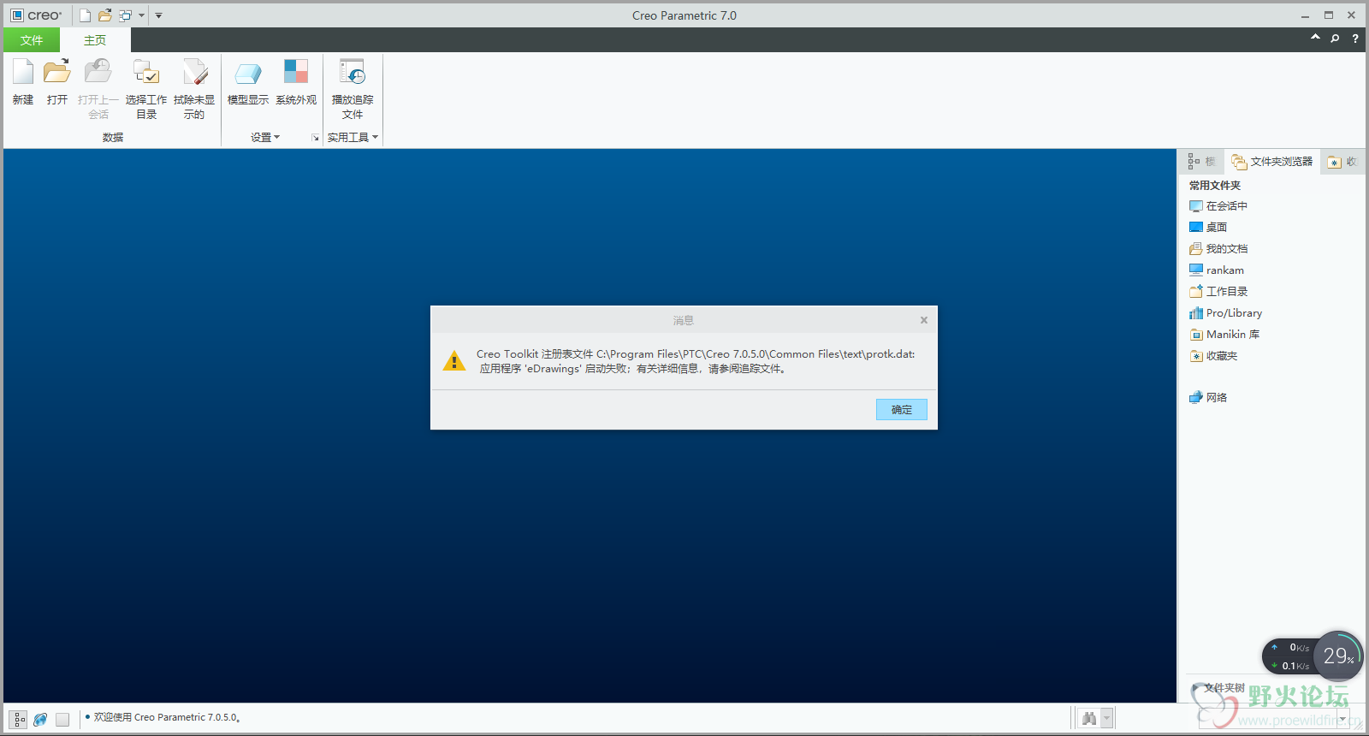Image resolution: width=1369 pixels, height=736 pixels.
Task: Close the 消息 dialog with the X
Action: click(x=924, y=320)
